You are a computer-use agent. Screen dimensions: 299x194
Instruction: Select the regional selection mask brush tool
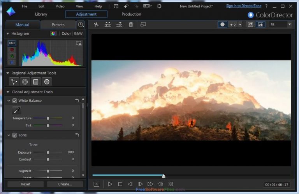pyautogui.click(x=14, y=82)
